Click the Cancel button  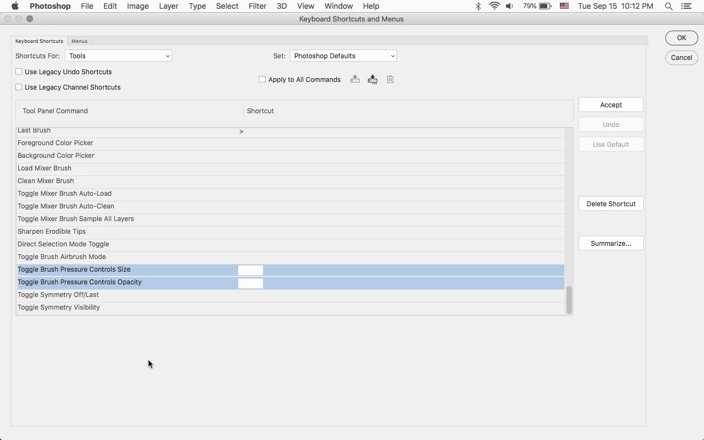[x=681, y=57]
